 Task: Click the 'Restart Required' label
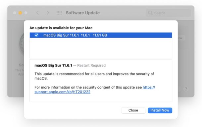91,65
